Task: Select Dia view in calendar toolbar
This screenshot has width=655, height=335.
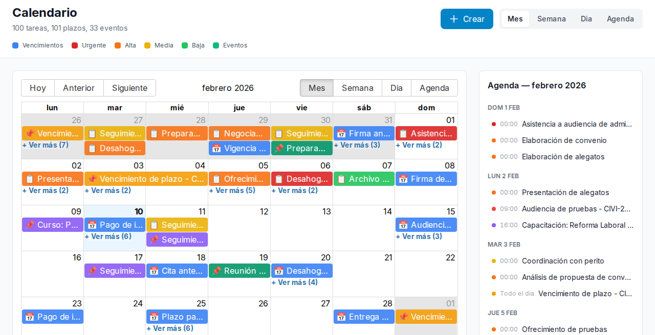Action: (x=397, y=88)
